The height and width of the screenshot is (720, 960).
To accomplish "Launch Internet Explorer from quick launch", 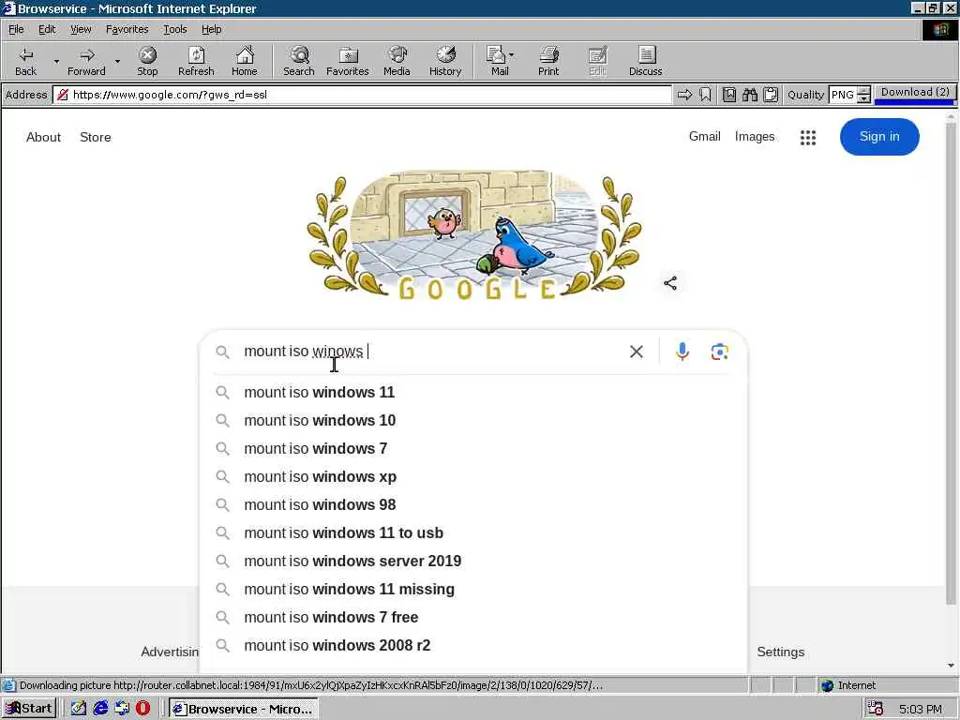I will tap(100, 709).
